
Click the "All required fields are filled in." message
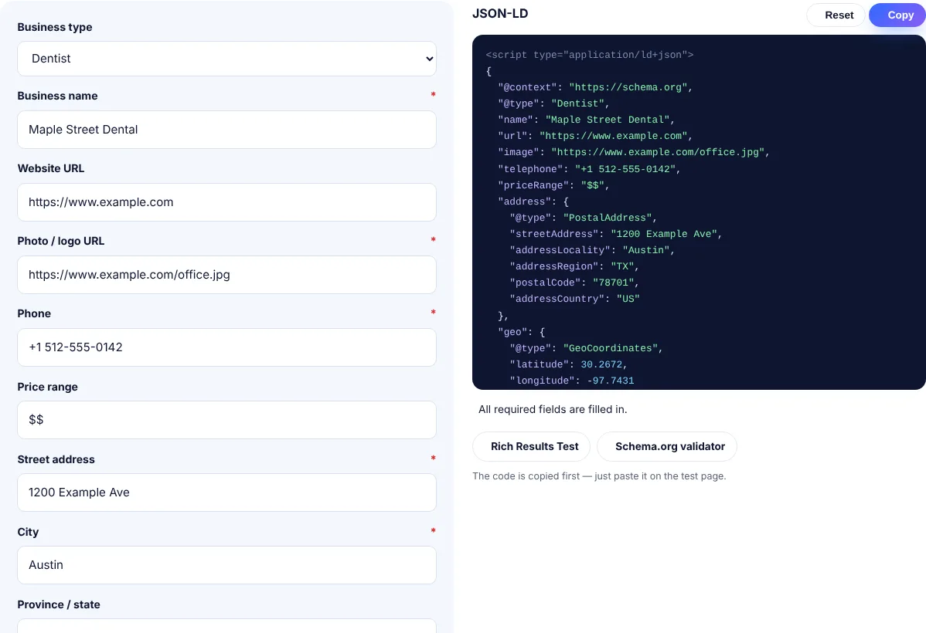point(553,409)
